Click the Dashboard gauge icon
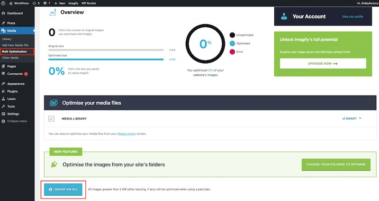 point(3,13)
